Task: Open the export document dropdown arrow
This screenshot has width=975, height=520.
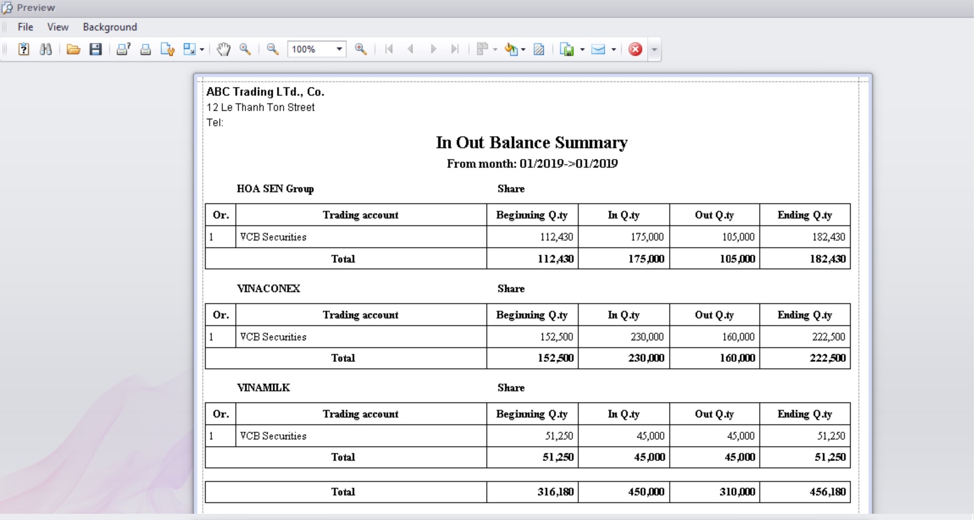Action: (x=582, y=50)
